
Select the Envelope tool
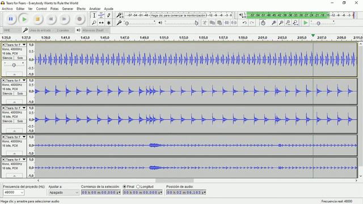click(x=101, y=15)
